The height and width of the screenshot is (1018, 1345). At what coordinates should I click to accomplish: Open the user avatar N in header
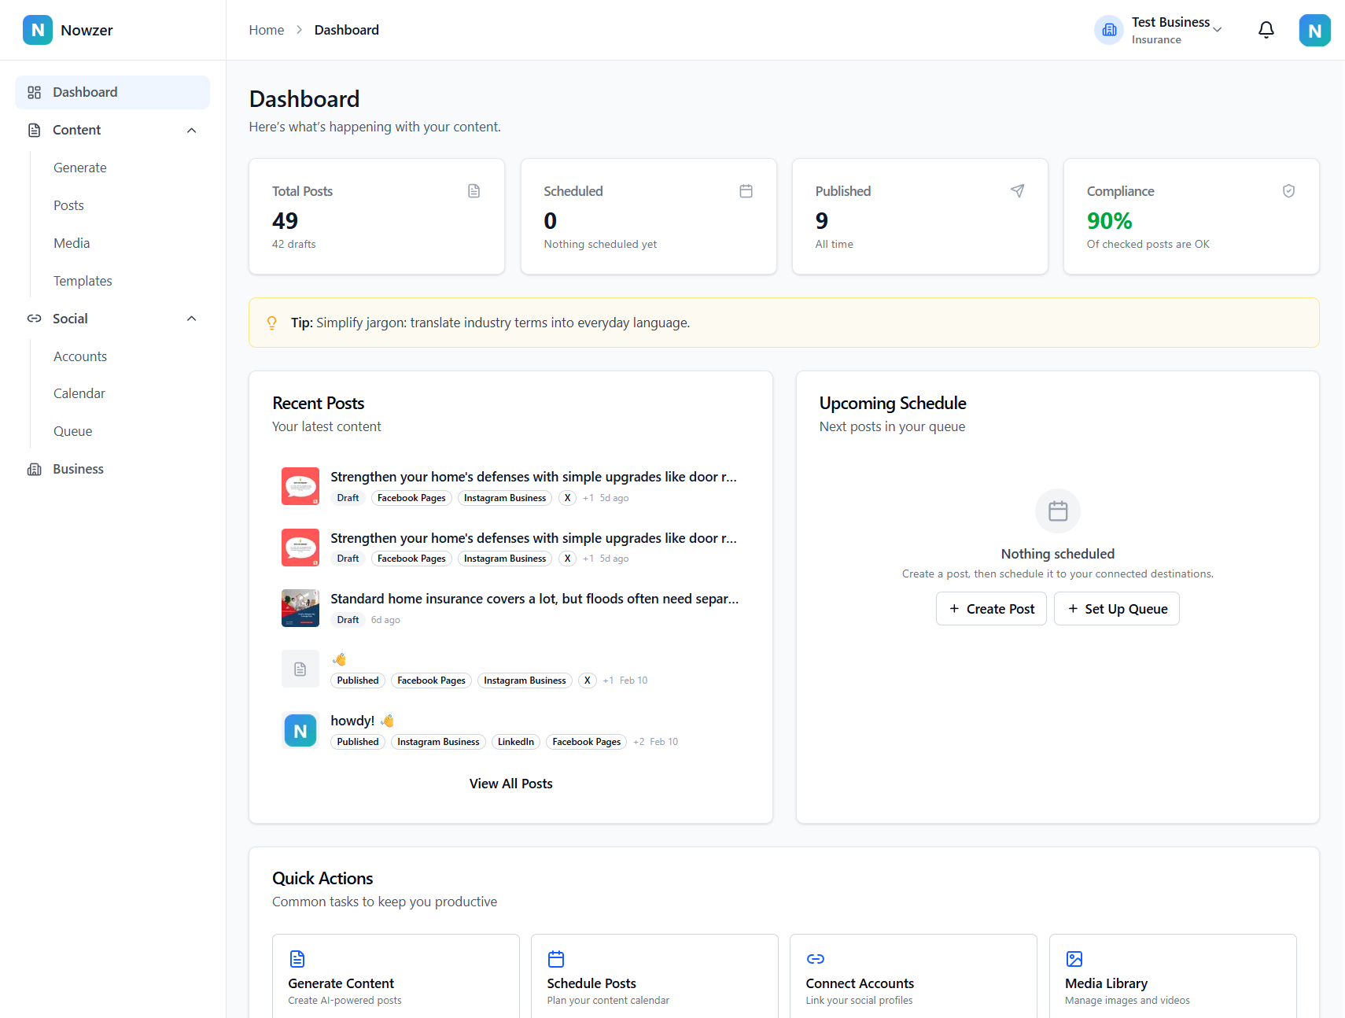pos(1314,30)
